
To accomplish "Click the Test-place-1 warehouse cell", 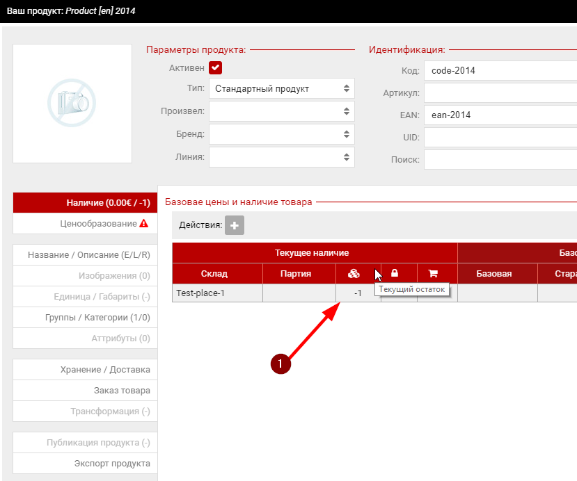I will (216, 293).
